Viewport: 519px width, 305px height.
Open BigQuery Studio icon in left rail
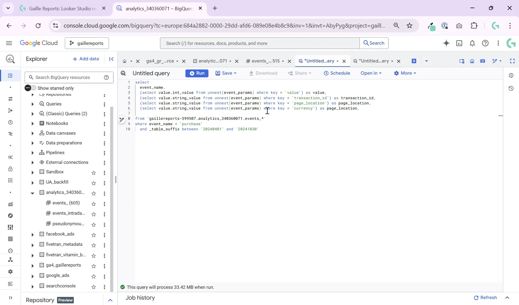[x=10, y=75]
